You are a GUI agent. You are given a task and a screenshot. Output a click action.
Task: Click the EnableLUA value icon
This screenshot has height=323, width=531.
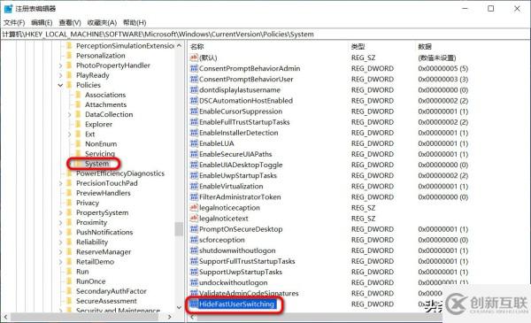(x=194, y=143)
